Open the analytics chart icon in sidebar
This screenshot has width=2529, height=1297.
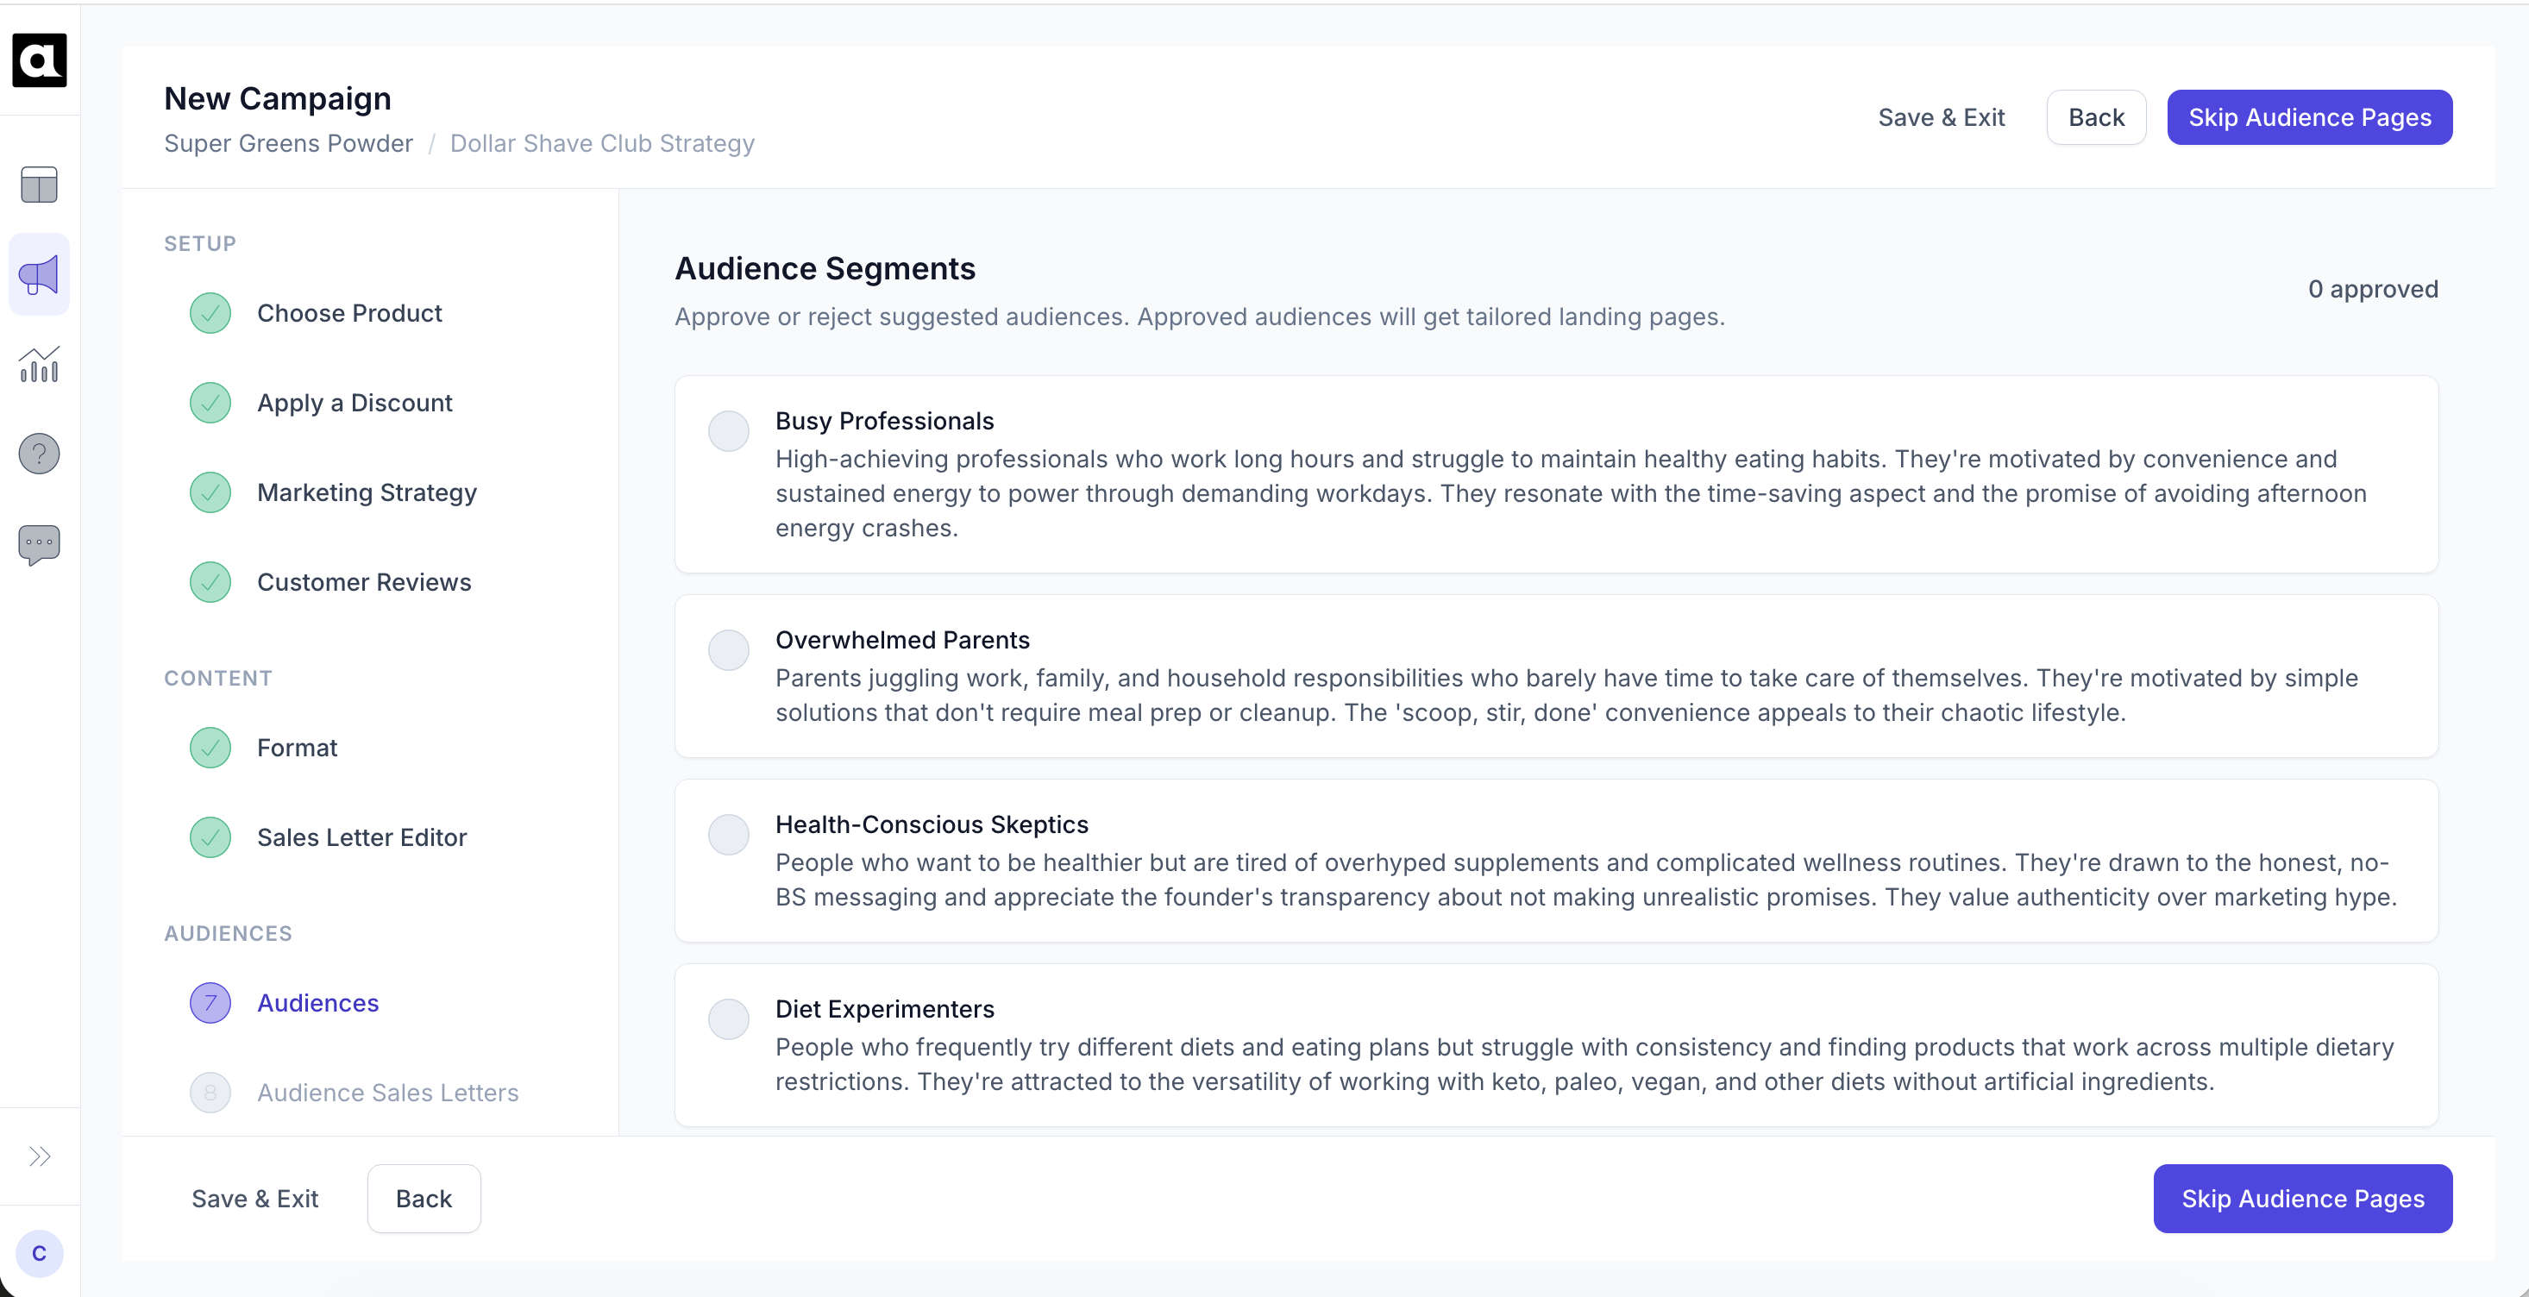pos(40,364)
